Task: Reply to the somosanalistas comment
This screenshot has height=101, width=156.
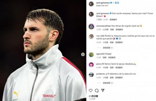Action: pos(112,30)
